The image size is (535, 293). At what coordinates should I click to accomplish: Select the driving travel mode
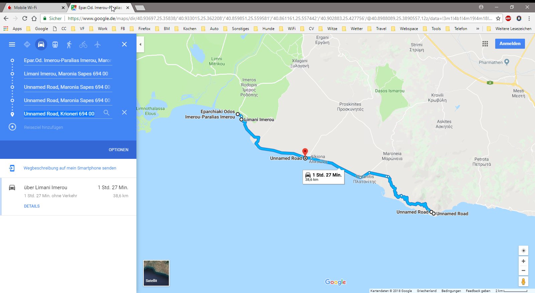41,44
